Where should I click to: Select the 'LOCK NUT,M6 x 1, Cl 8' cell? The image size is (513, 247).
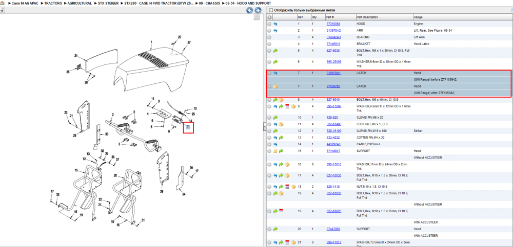tap(373, 124)
